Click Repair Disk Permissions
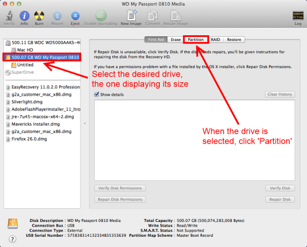Viewport: 307px width, 247px height. [120, 199]
